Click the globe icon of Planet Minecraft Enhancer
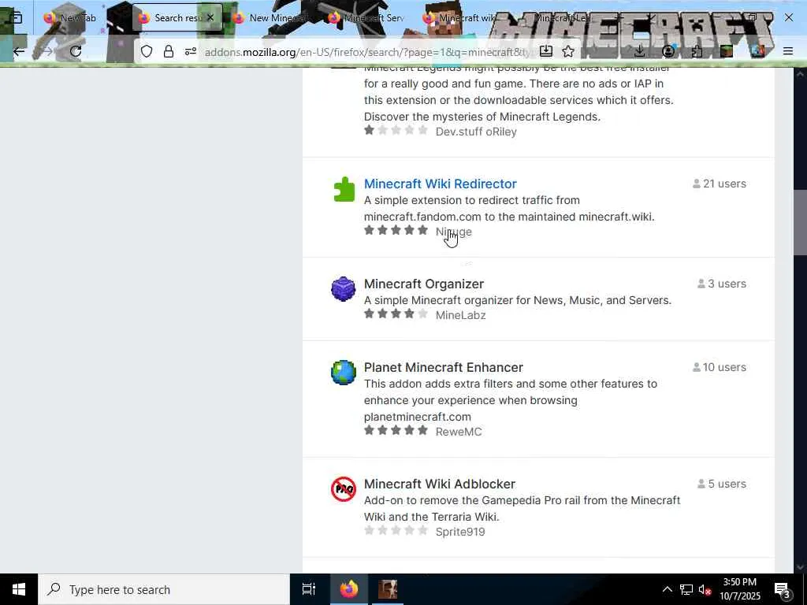 tap(344, 373)
